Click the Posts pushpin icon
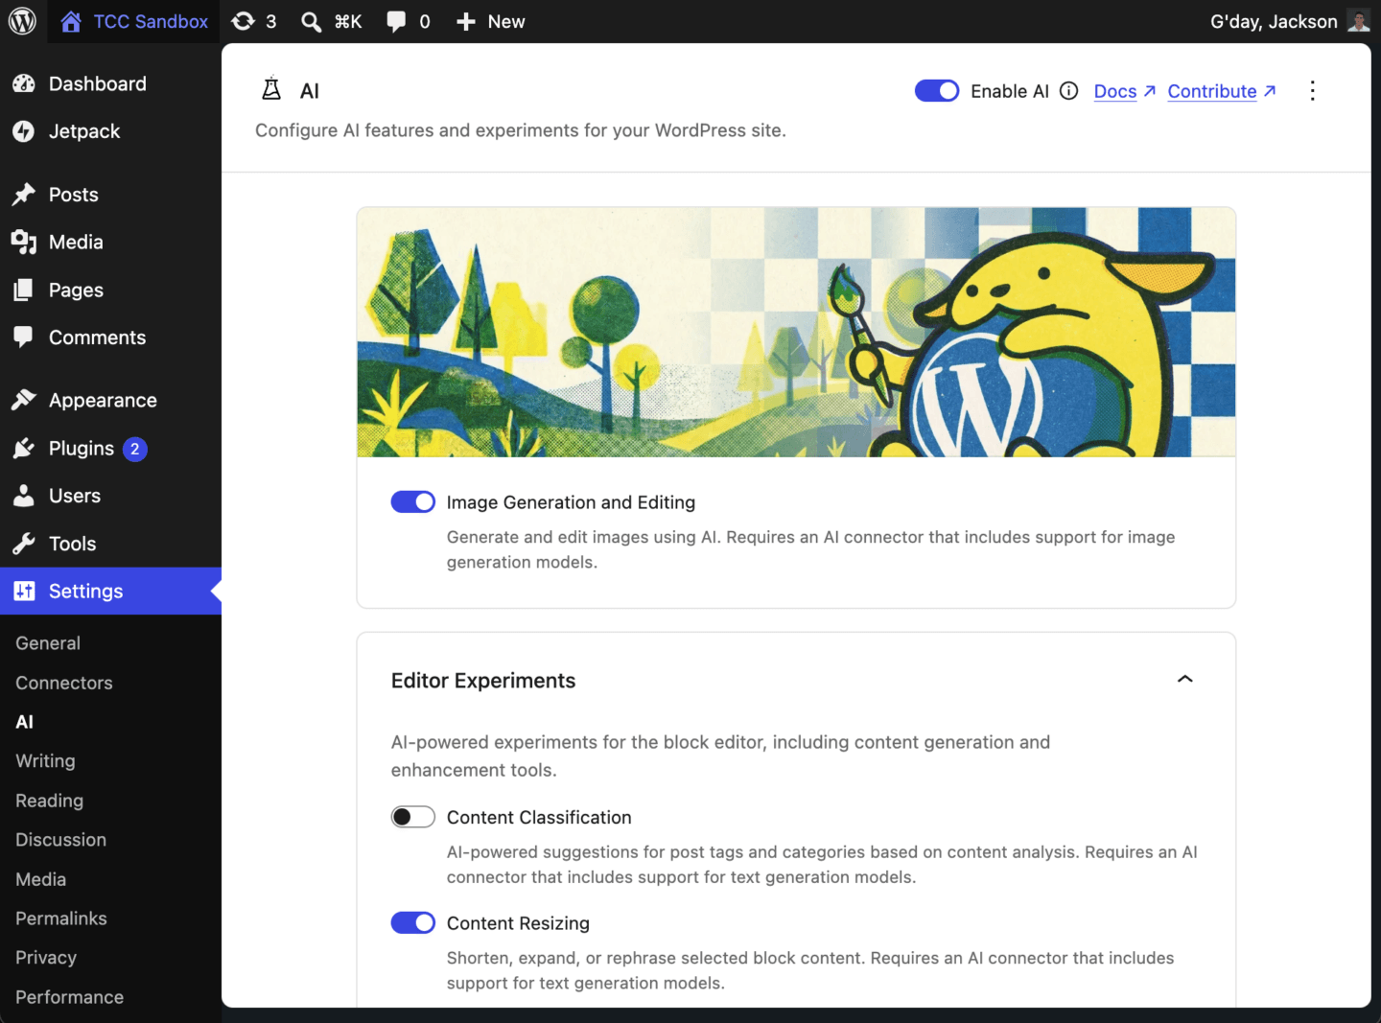1381x1023 pixels. [24, 195]
